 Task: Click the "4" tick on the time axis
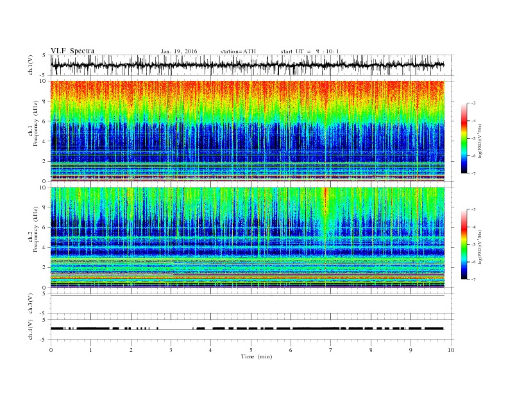pyautogui.click(x=210, y=350)
